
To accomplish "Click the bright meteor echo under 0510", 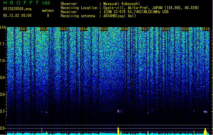I will (x=206, y=112).
